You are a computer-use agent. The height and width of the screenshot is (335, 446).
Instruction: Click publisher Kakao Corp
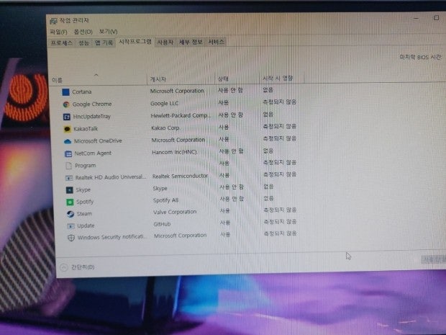click(x=165, y=128)
